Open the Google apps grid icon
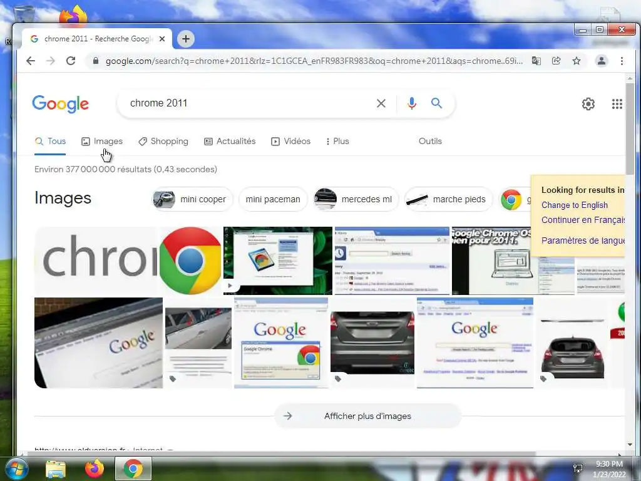641x481 pixels. [617, 104]
